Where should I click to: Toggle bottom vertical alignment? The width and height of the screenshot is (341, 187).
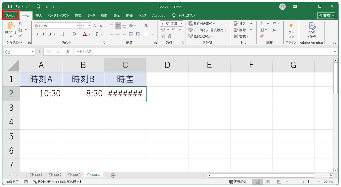[x=124, y=26]
